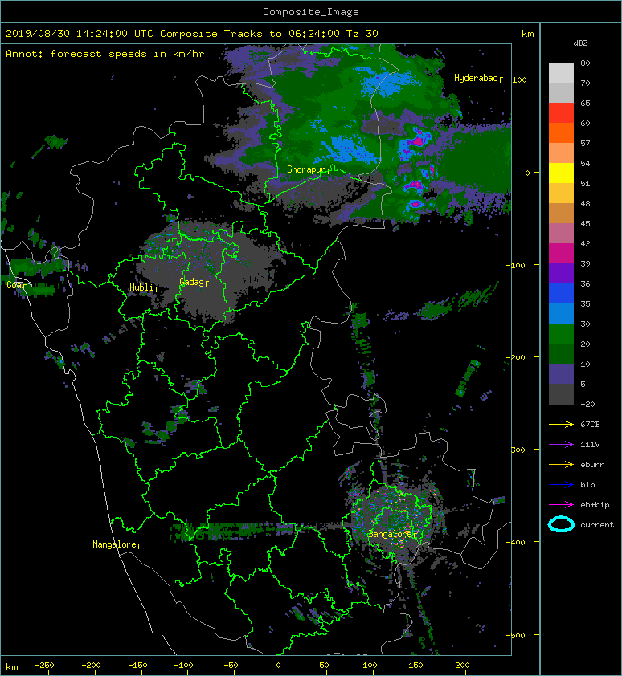Select the Gadag city label
Image resolution: width=622 pixels, height=676 pixels.
point(194,282)
